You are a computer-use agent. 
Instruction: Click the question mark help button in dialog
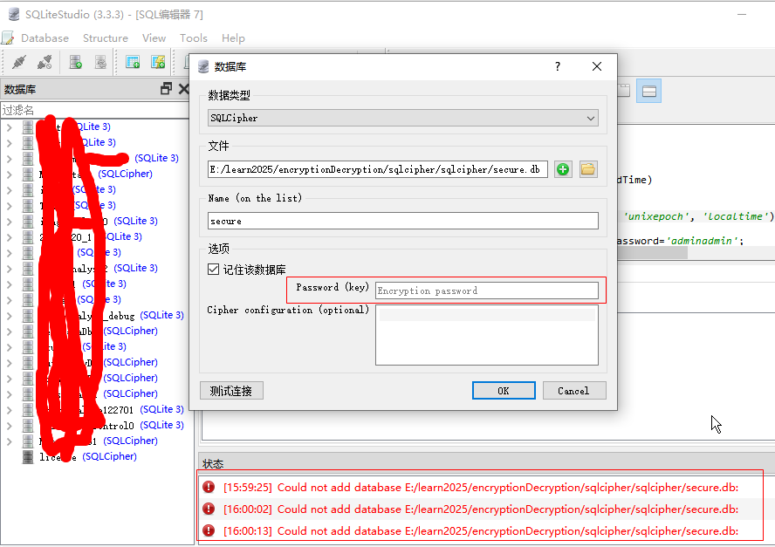click(x=558, y=66)
